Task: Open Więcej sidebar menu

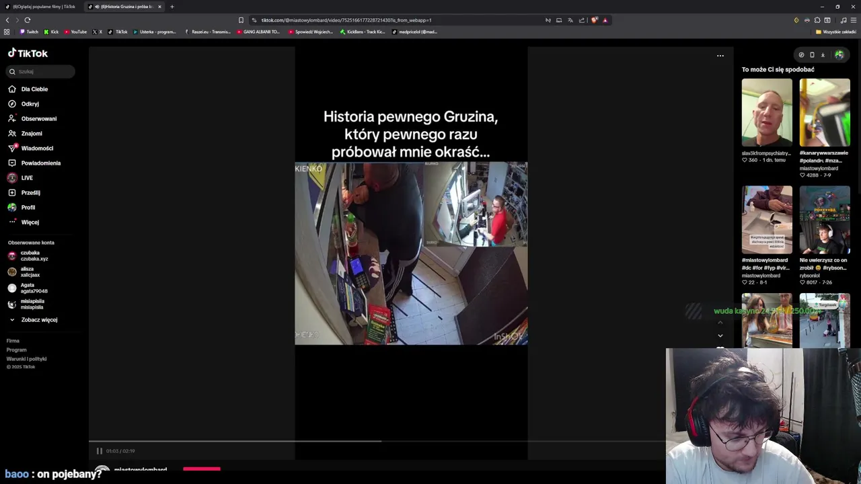Action: pyautogui.click(x=30, y=222)
